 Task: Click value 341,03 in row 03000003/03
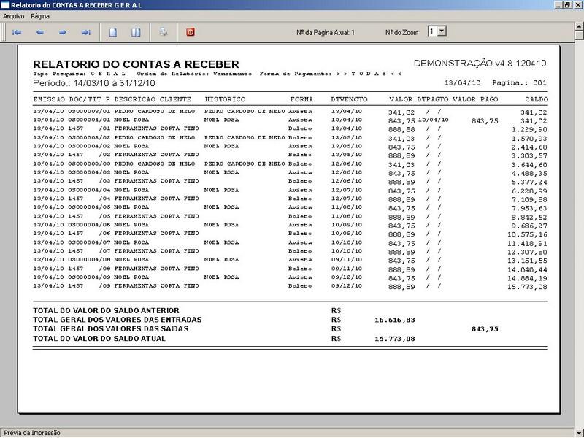coord(401,165)
